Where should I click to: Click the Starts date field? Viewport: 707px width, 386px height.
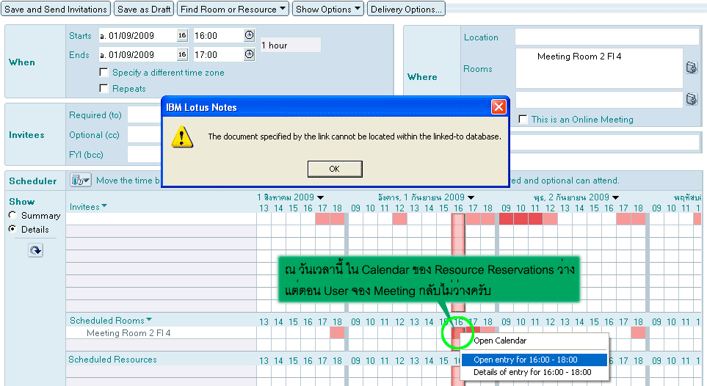coord(137,36)
